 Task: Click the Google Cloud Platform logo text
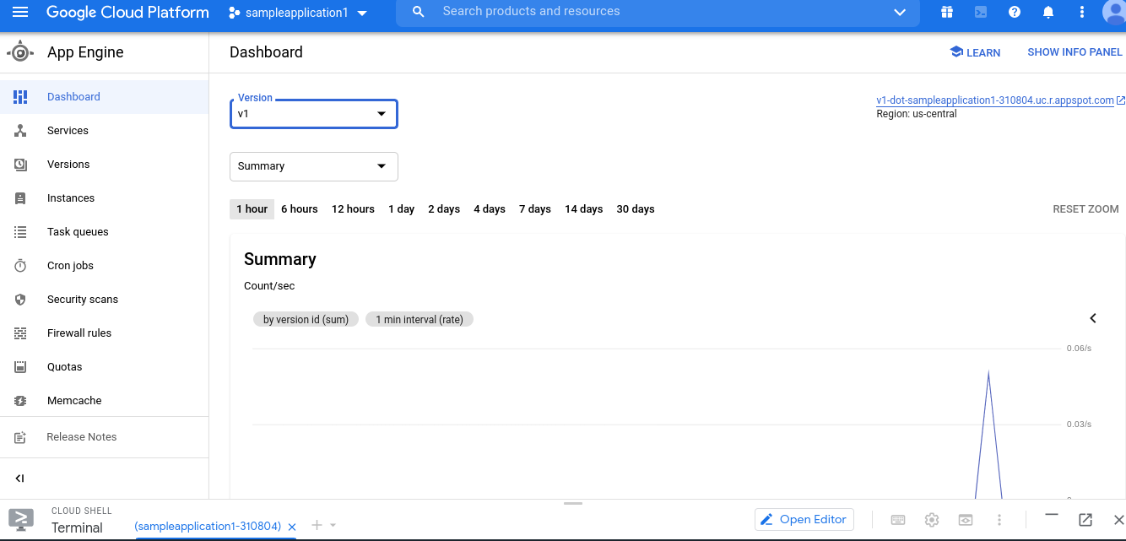click(x=127, y=13)
